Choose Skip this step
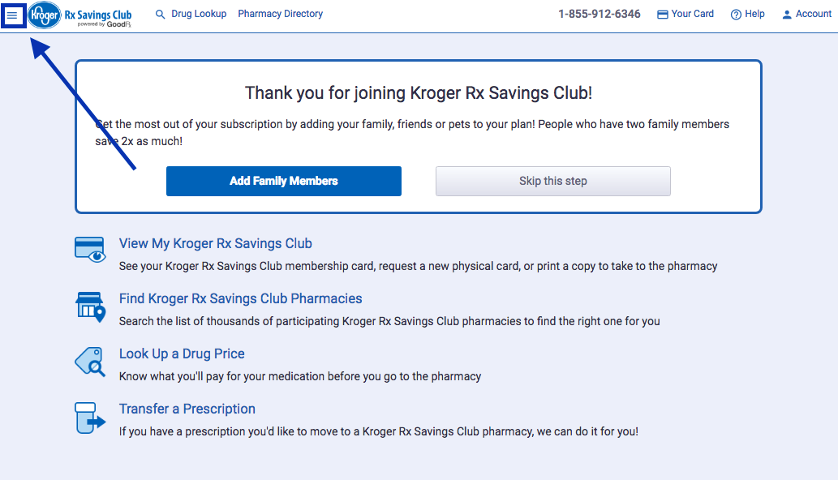 (x=552, y=181)
